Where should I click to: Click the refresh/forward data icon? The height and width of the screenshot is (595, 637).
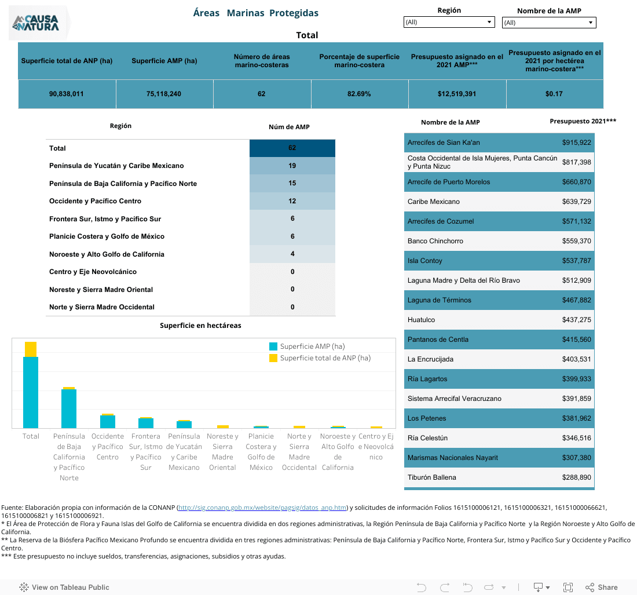[x=489, y=587]
